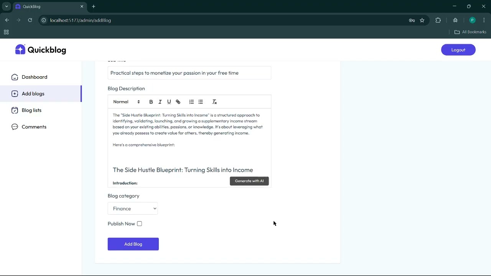The height and width of the screenshot is (276, 491).
Task: Open browser extensions puzzle icon
Action: [438, 20]
